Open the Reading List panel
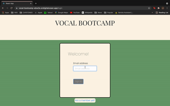 tap(162, 12)
